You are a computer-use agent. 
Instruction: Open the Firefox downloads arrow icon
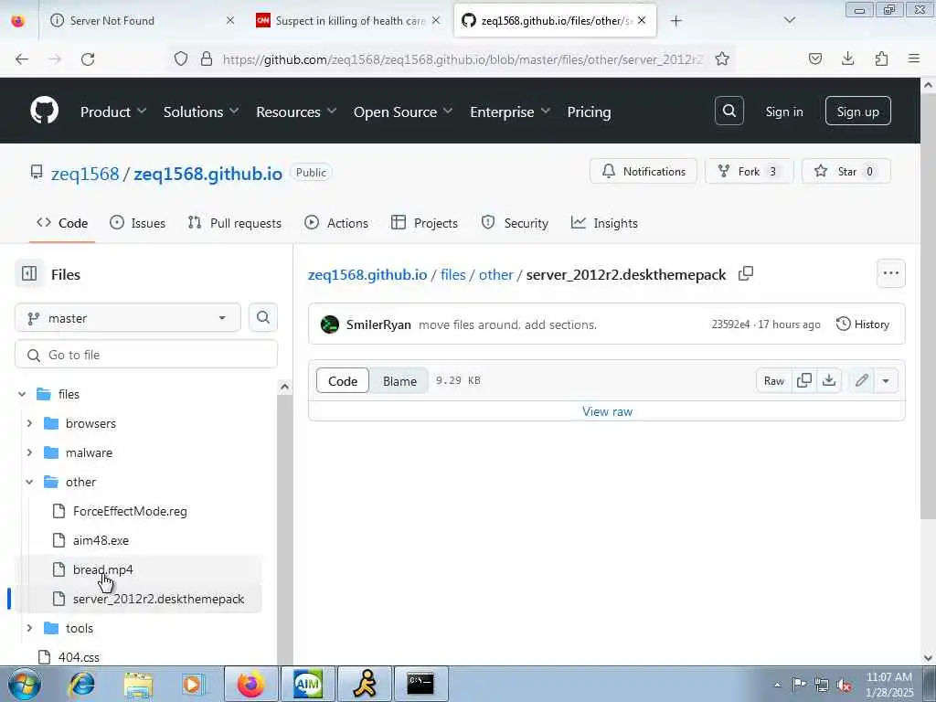tap(847, 58)
